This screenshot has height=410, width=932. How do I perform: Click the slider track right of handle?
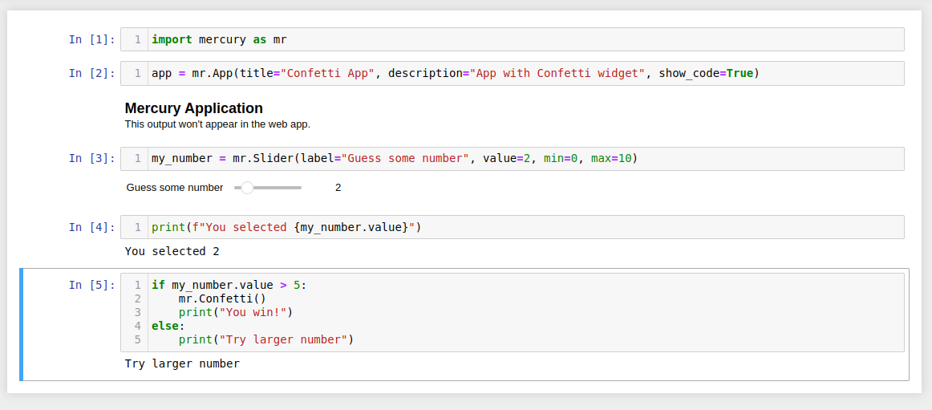click(x=278, y=188)
